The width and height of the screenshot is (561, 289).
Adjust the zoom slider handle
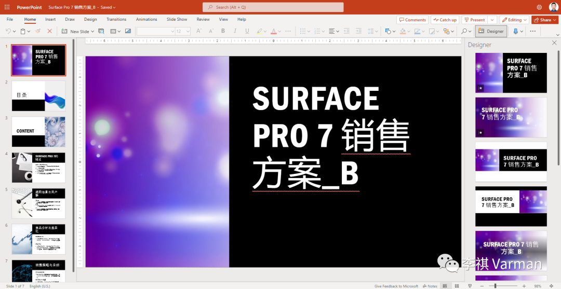[x=495, y=286]
